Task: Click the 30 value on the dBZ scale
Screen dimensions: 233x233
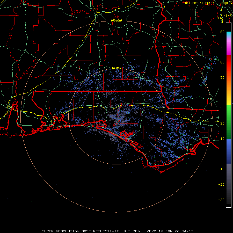Action: coord(222,108)
